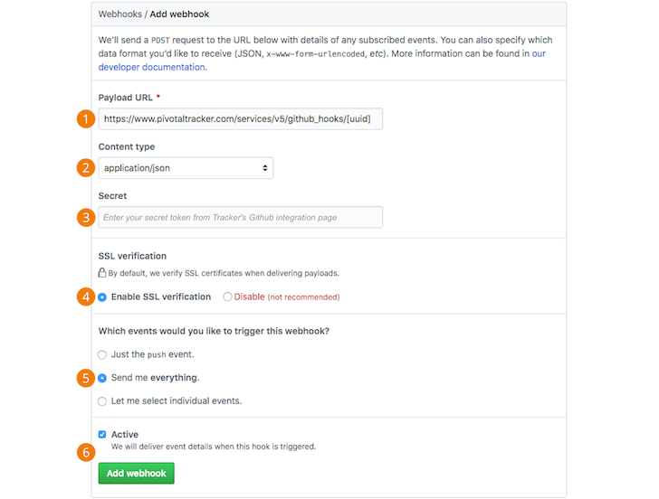Click the orange step 4 badge
Viewport: 659px width, 499px height.
pos(86,297)
